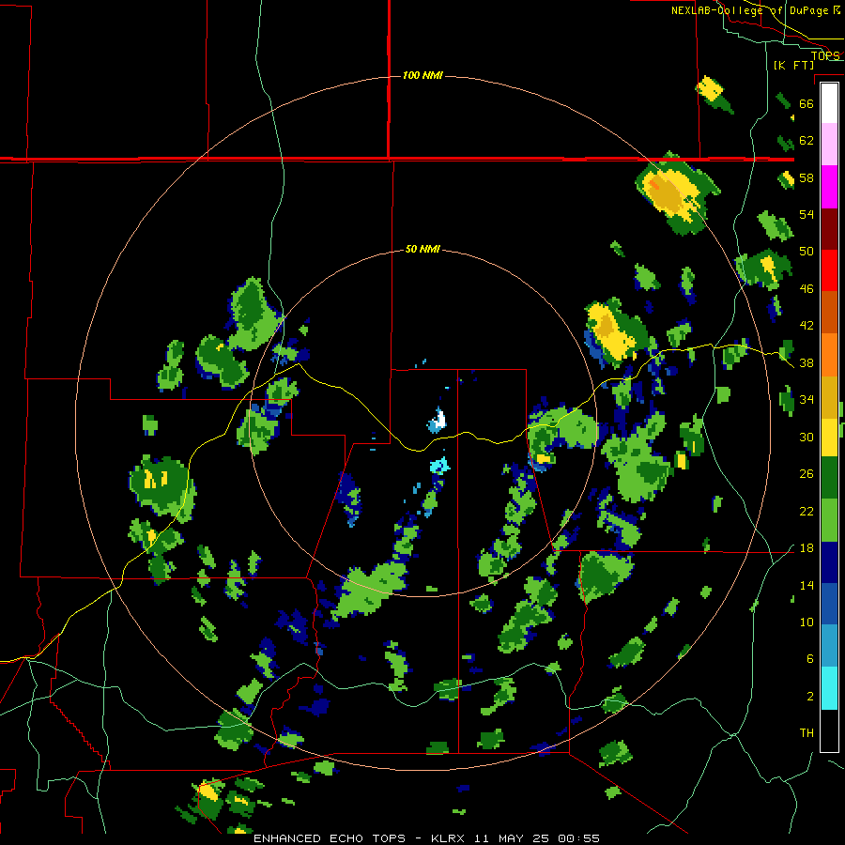Image resolution: width=845 pixels, height=845 pixels.
Task: Click the "TH" legend label
Action: coord(807,733)
